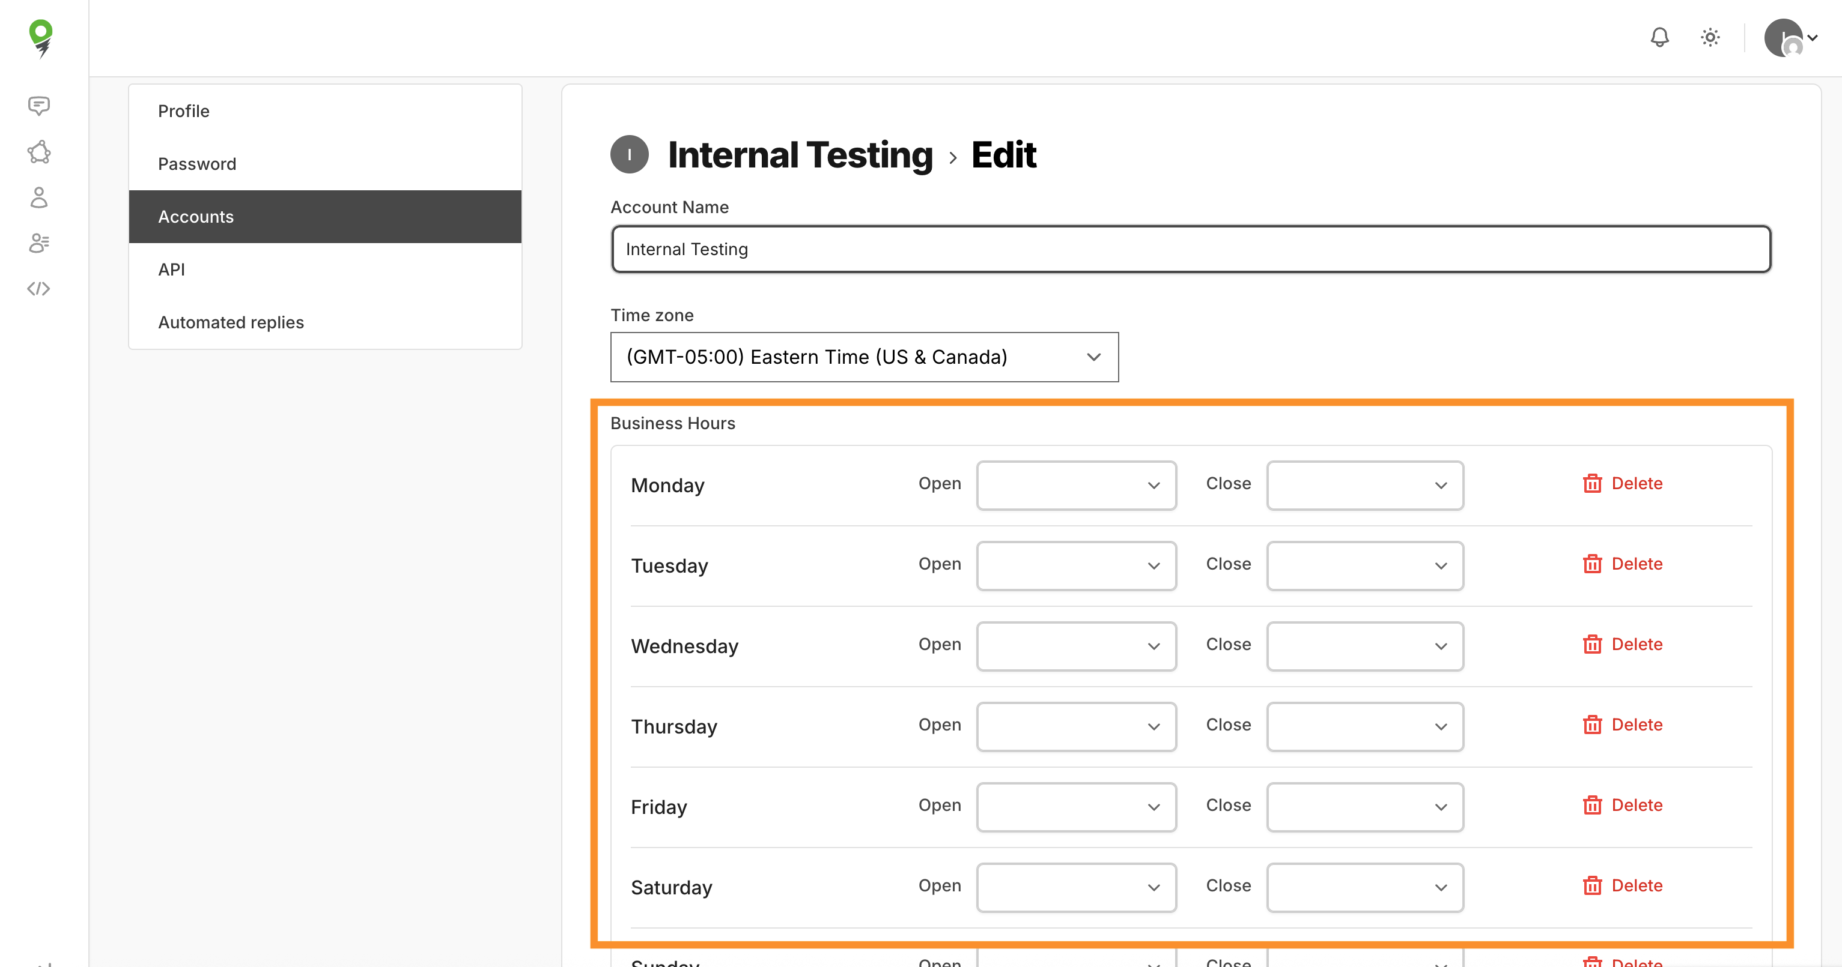Open the conversations chat icon in sidebar

coord(38,106)
